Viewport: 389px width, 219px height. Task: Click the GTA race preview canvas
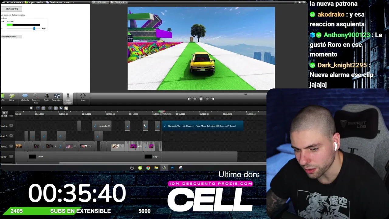coord(201,48)
